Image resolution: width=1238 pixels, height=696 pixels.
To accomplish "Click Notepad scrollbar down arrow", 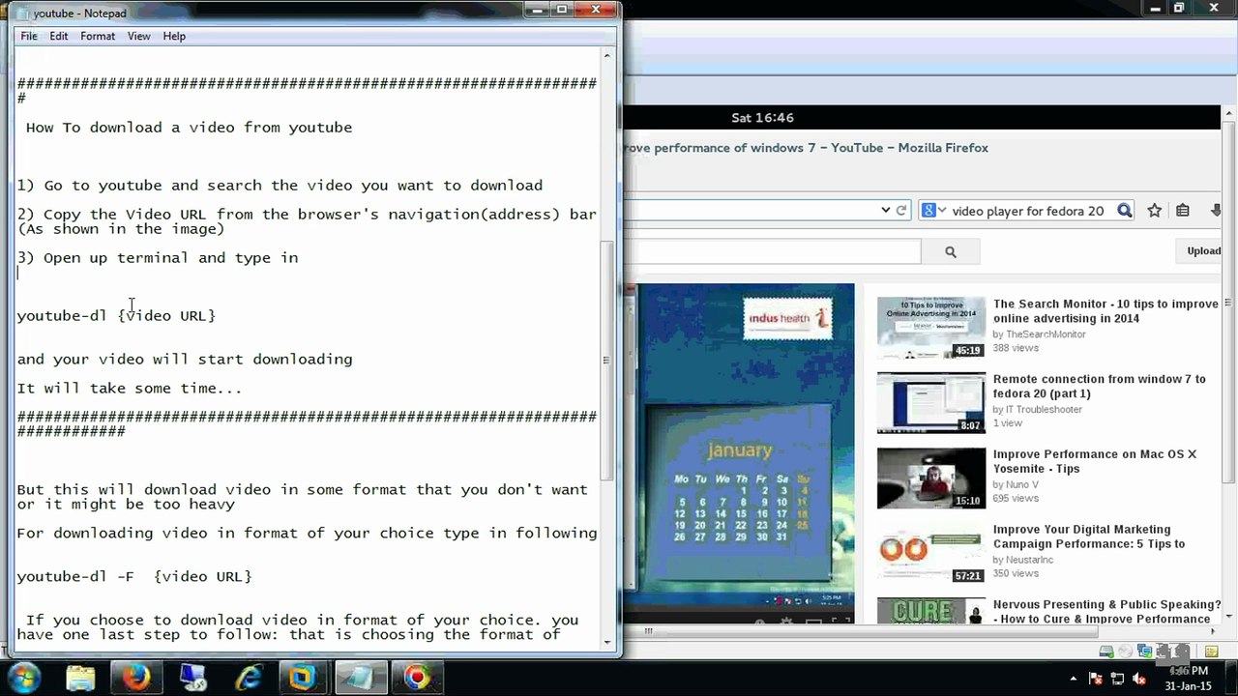I will [x=607, y=641].
